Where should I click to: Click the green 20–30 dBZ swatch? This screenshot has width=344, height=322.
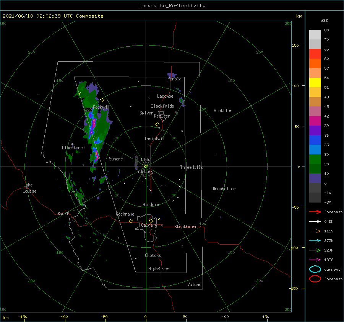(315, 159)
